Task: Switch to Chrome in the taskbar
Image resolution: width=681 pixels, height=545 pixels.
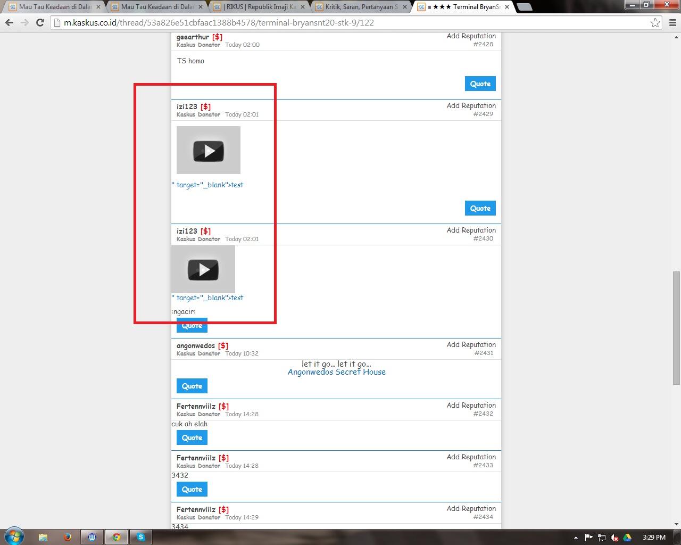Action: (117, 537)
